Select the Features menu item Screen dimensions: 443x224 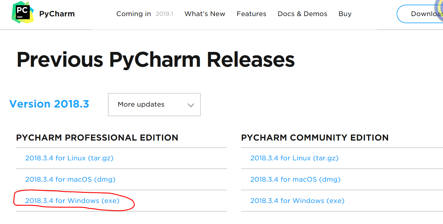click(251, 14)
